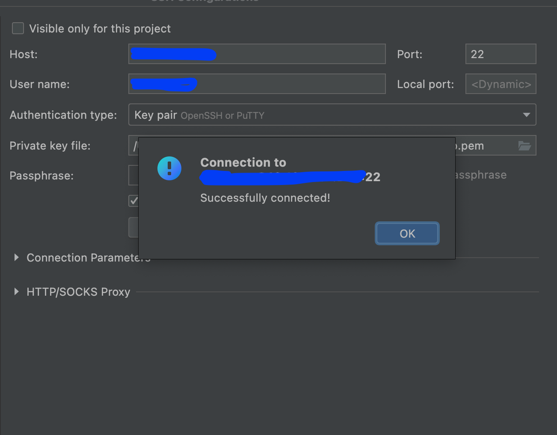Click the partly hidden save passphrase text
This screenshot has width=557, height=435.
(x=481, y=175)
